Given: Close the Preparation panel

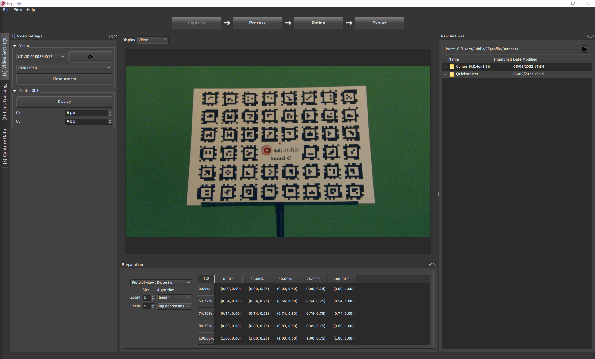Looking at the screenshot, I should (x=434, y=265).
